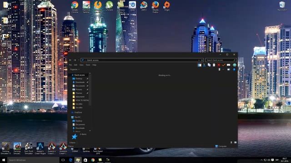Click the Search Windows taskbar box

(33, 160)
